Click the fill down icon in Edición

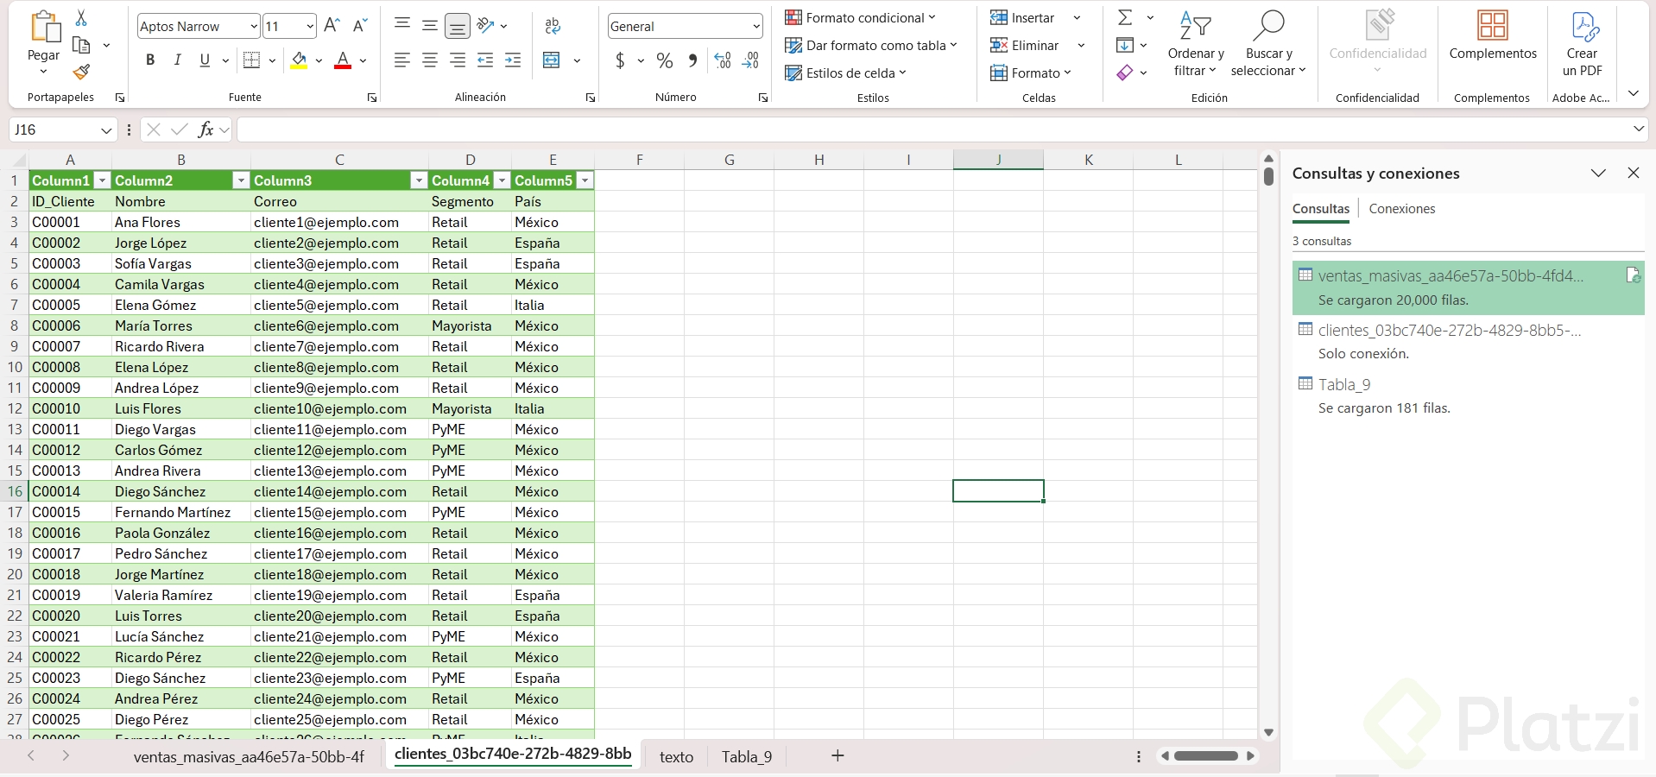(1125, 45)
